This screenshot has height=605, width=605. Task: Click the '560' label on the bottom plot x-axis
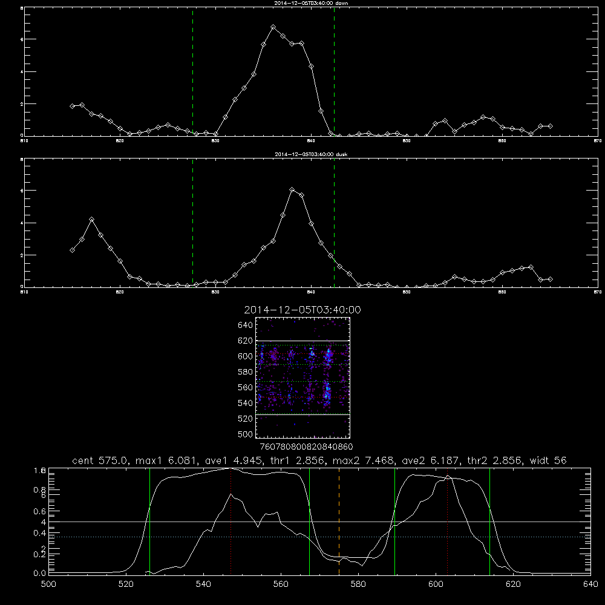point(281,584)
